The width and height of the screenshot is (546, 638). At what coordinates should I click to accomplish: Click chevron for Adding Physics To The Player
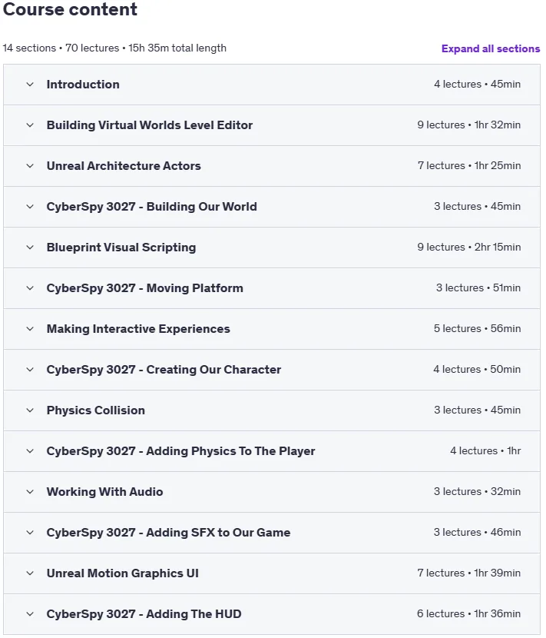coord(30,451)
